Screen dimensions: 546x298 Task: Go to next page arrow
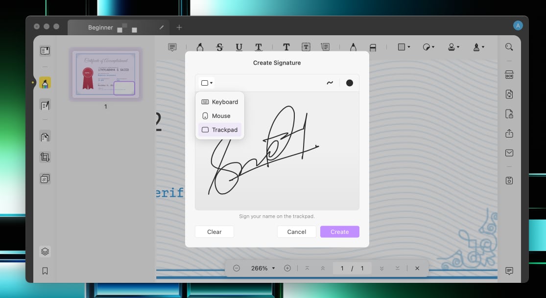[381, 268]
